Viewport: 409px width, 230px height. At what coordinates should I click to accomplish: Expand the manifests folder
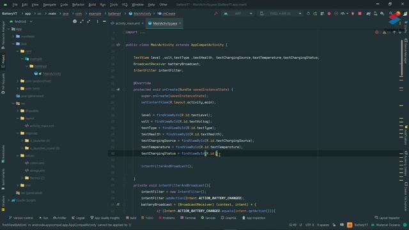tap(13, 36)
